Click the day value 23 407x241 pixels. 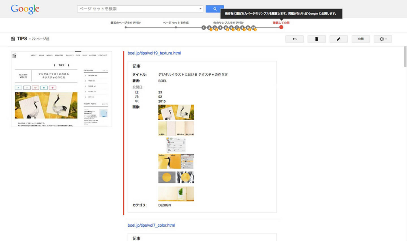pos(160,92)
